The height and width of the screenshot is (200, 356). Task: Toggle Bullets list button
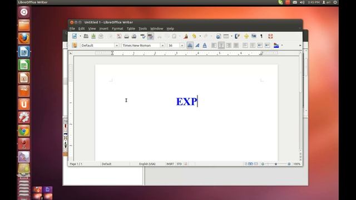pos(253,46)
